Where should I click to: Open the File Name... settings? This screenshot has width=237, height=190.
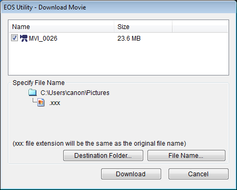click(186, 156)
